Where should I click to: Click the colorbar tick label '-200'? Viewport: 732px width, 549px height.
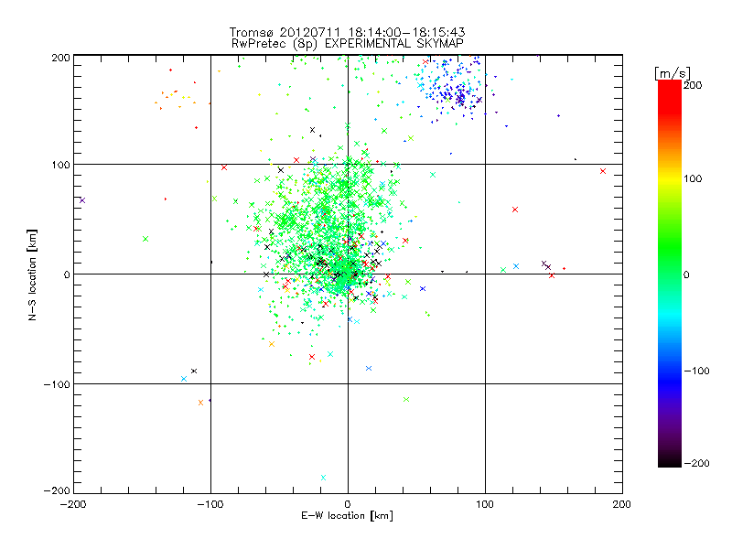[696, 463]
